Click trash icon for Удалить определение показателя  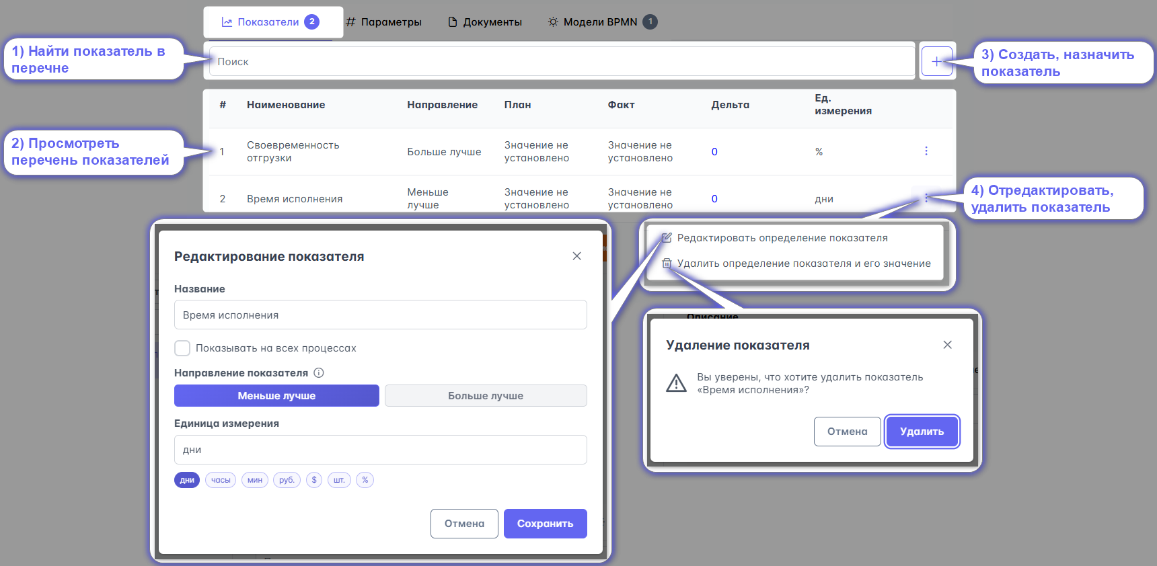[x=667, y=264]
